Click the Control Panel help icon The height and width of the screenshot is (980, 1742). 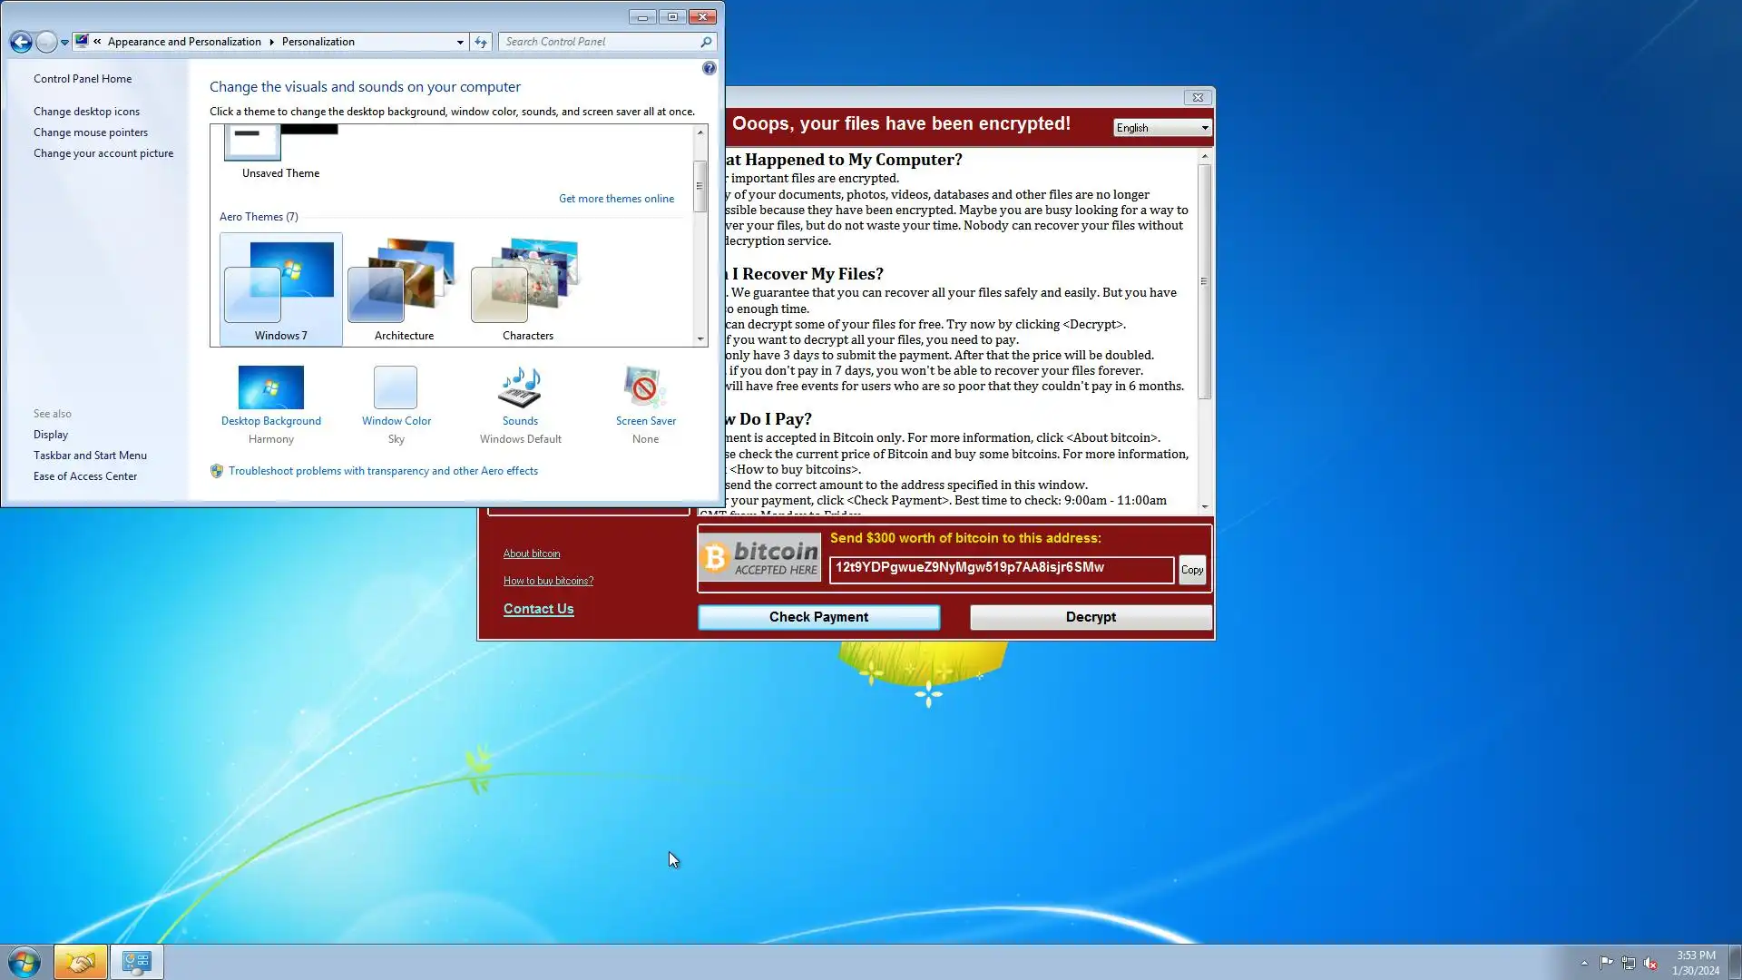point(710,68)
